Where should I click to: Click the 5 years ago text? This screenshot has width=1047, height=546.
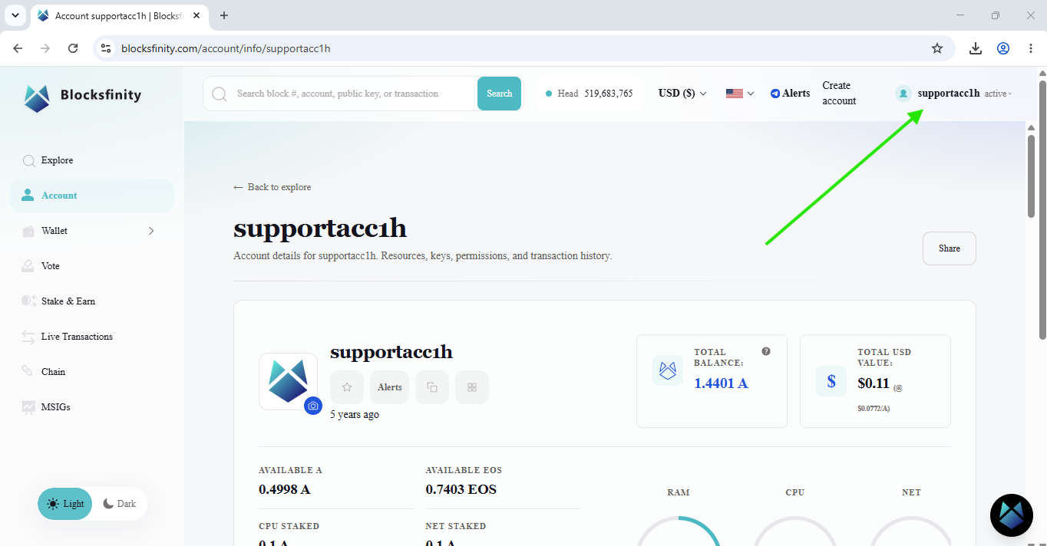[355, 415]
